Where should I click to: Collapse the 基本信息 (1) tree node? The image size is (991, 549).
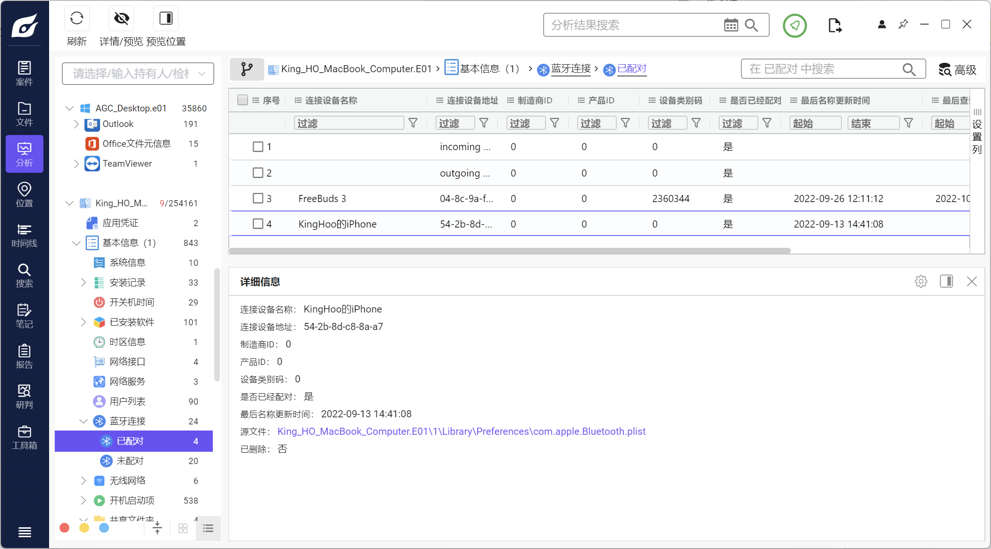(76, 243)
